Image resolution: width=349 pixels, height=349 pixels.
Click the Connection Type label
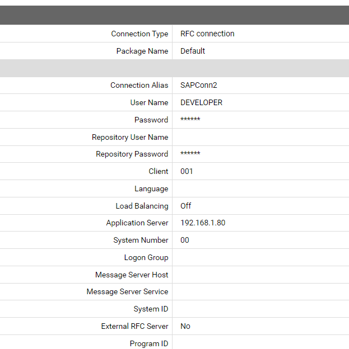pos(139,34)
